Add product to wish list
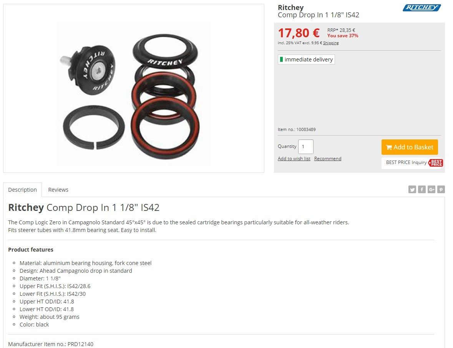This screenshot has height=348, width=453. click(294, 159)
